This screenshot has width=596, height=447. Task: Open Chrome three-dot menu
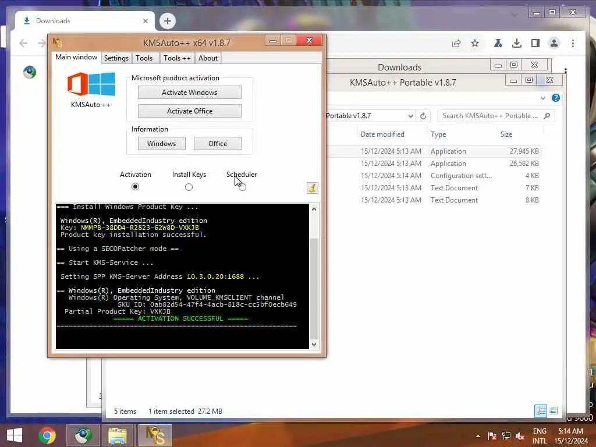(573, 43)
